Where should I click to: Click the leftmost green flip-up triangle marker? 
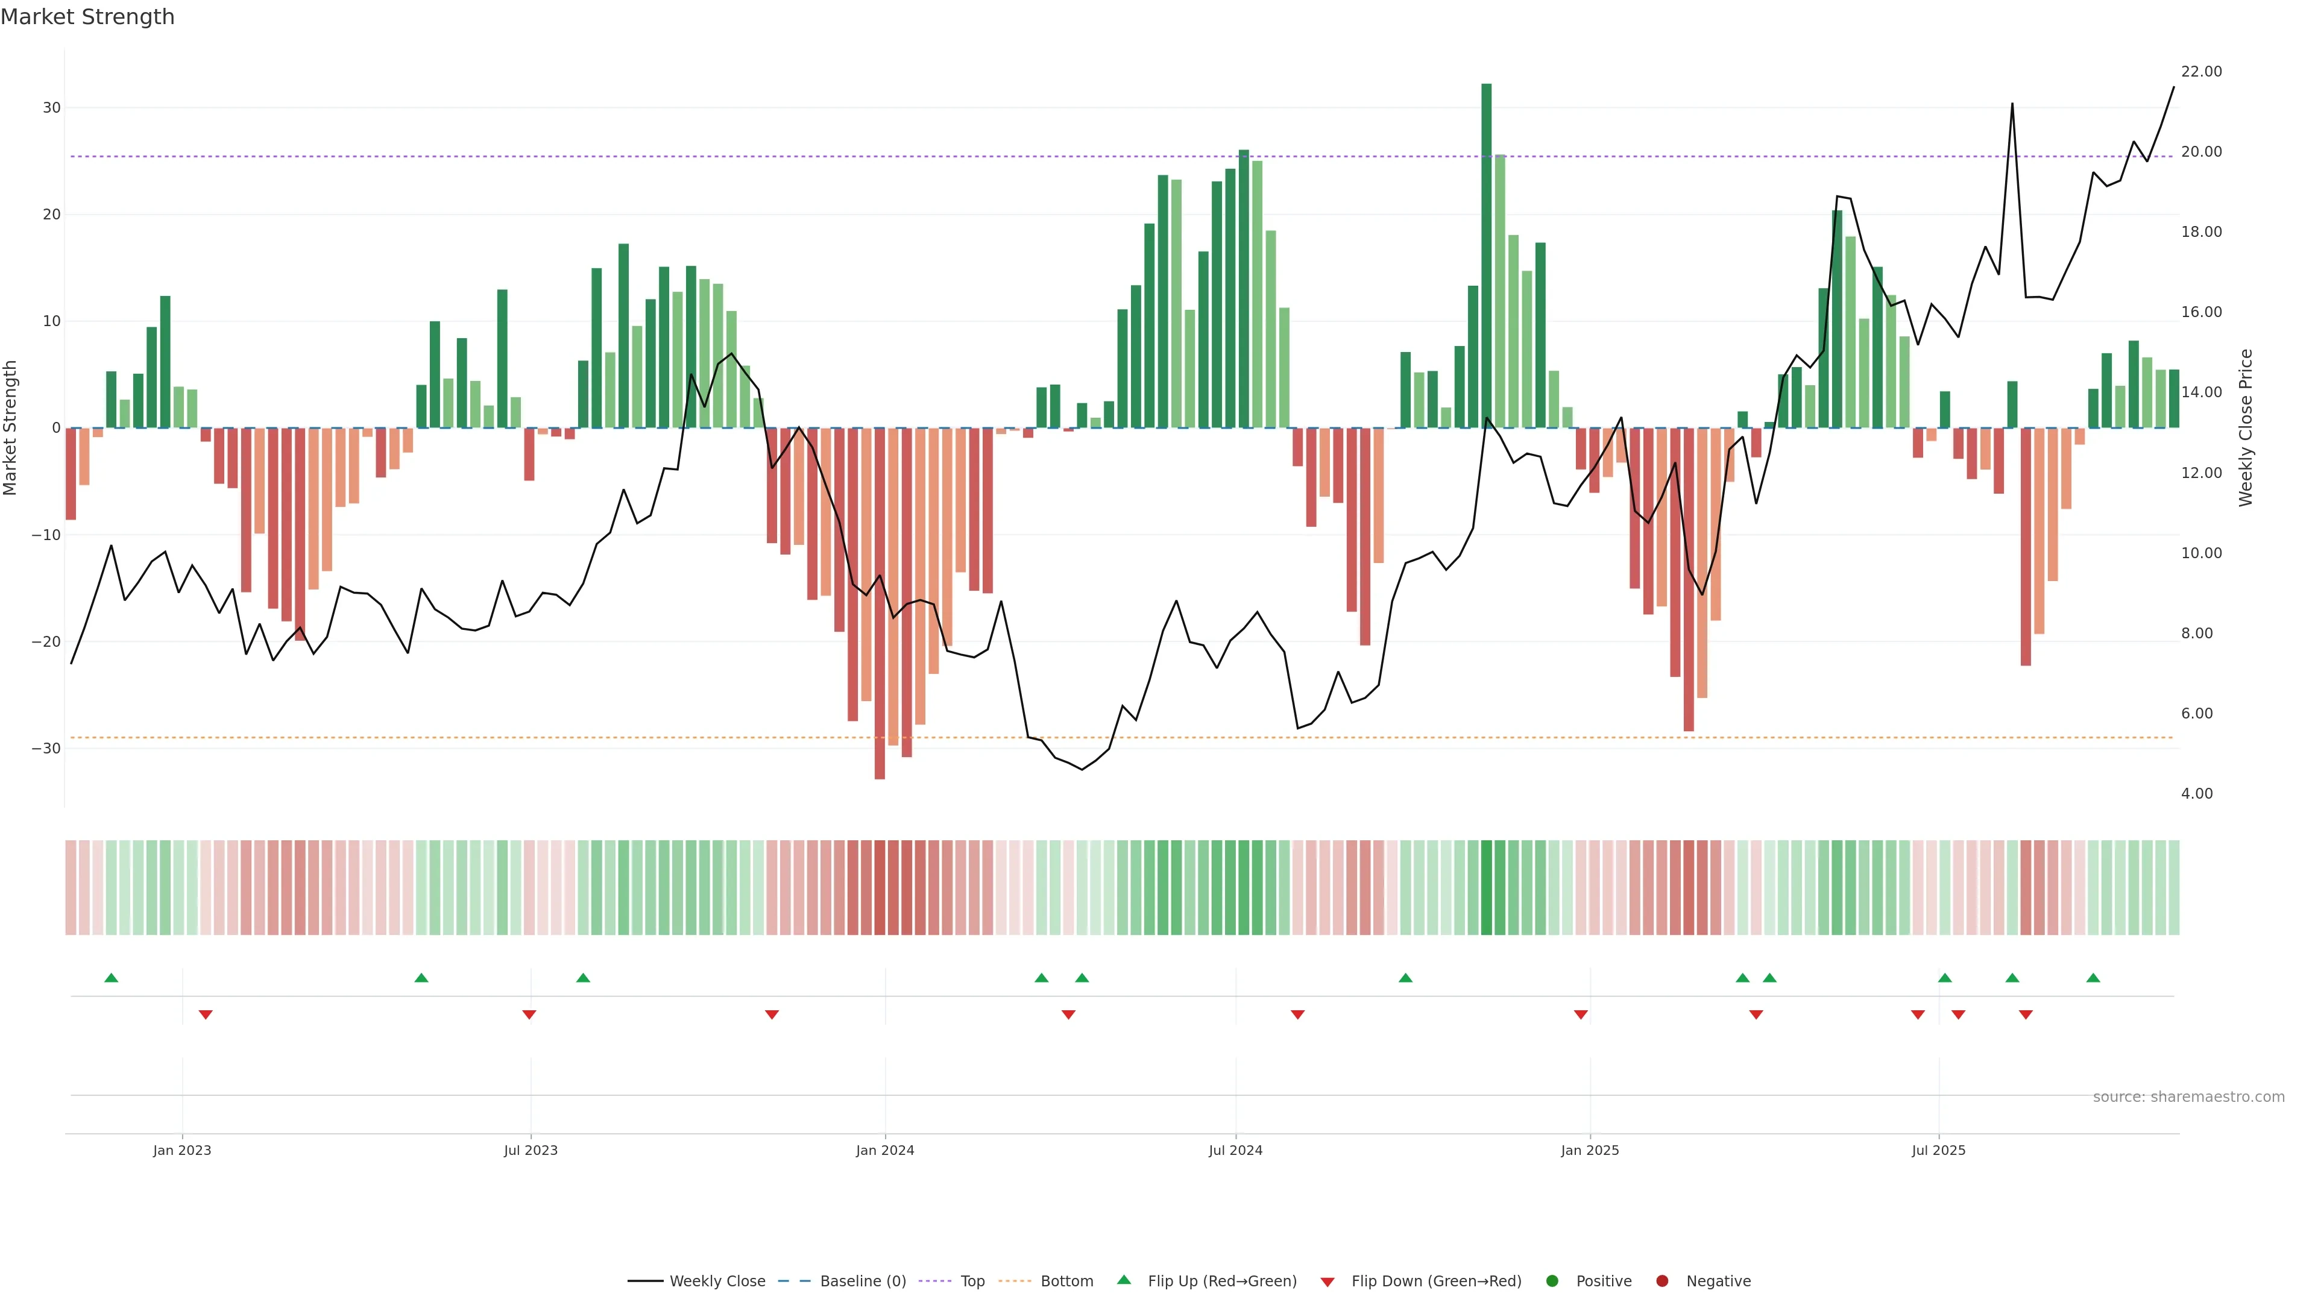112,978
